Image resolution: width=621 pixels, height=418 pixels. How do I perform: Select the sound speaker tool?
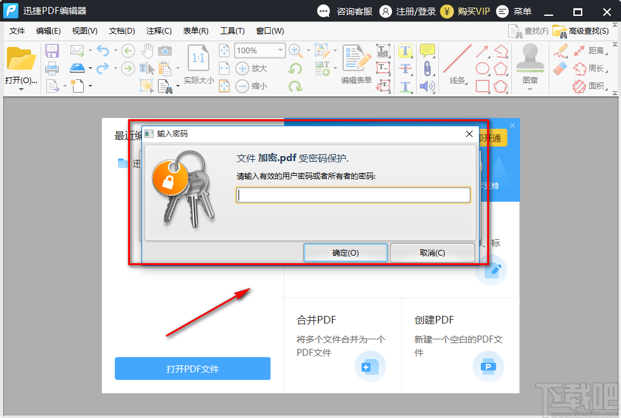click(427, 86)
